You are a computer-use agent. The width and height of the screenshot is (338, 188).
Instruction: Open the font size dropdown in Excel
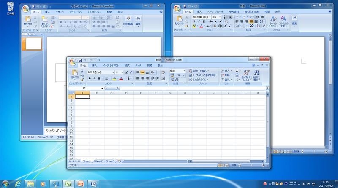tap(122, 73)
